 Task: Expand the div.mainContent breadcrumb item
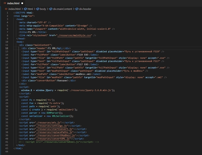point(62,9)
